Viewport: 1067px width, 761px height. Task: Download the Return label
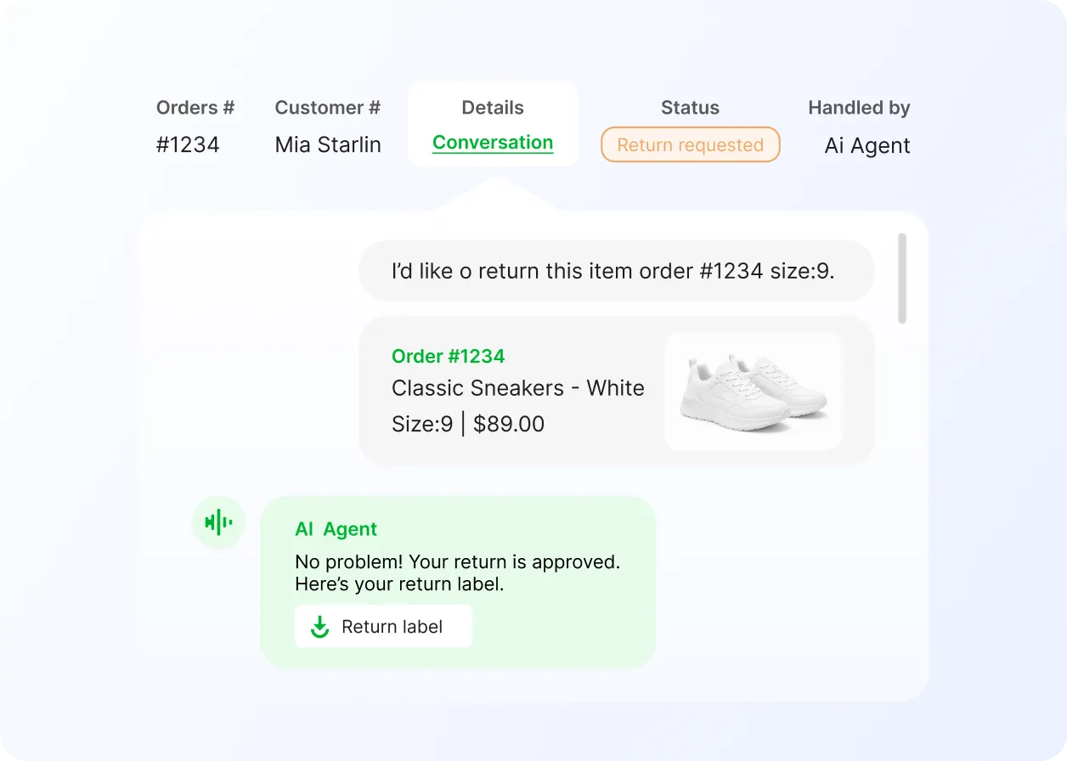pyautogui.click(x=383, y=627)
